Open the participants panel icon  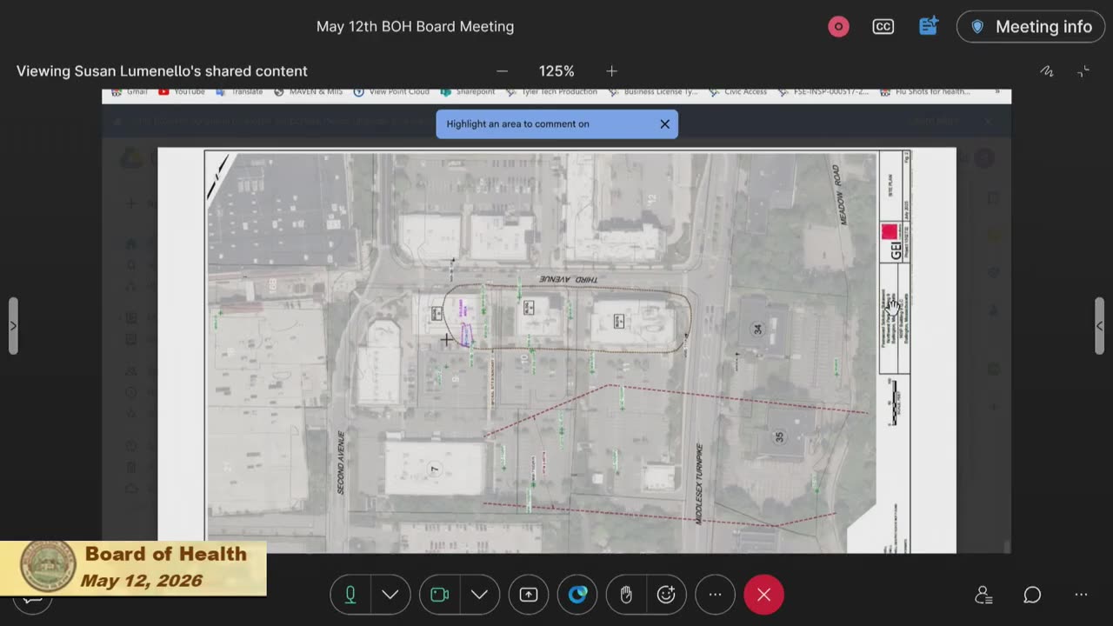(x=983, y=595)
